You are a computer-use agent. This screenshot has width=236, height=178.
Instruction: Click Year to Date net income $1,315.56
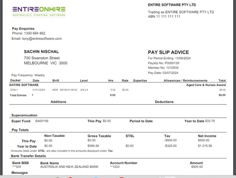point(205,146)
